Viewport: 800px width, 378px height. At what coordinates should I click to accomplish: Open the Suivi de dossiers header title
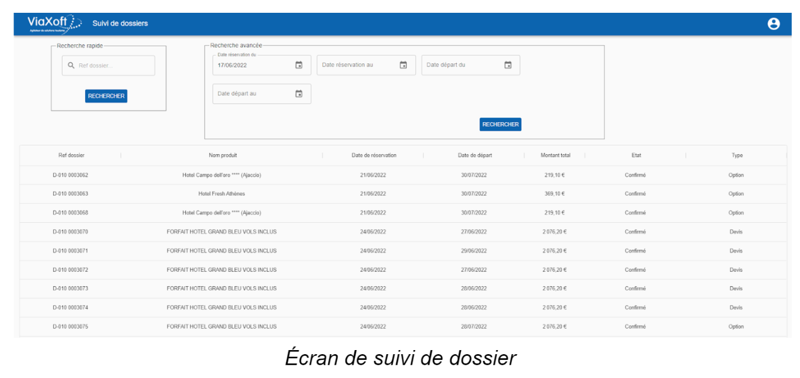[120, 23]
